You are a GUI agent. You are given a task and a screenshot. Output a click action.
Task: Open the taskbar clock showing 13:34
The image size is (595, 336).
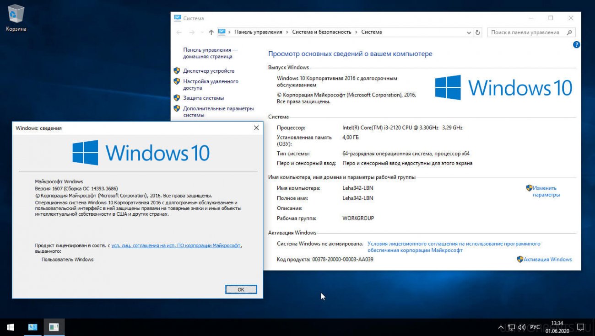(x=557, y=327)
